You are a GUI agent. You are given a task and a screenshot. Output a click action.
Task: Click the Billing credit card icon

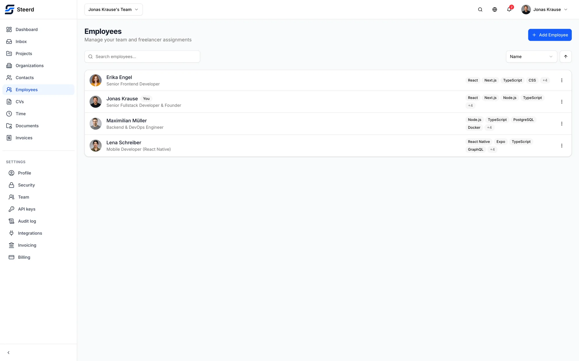[12, 257]
